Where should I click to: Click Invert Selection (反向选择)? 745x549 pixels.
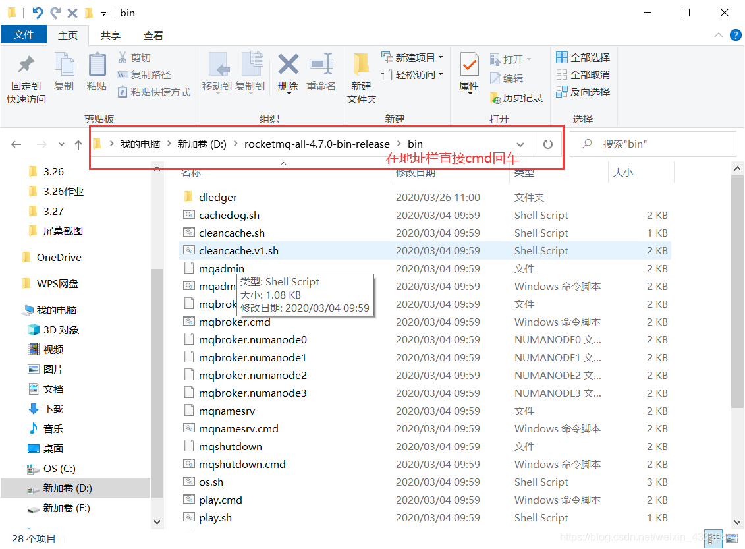coord(583,92)
